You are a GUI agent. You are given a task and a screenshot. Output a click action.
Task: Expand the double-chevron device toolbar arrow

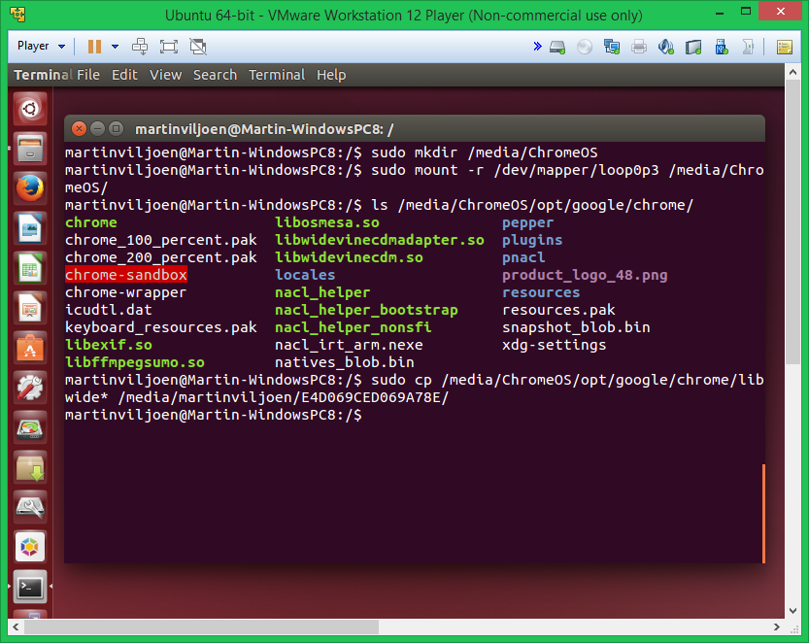coord(538,47)
